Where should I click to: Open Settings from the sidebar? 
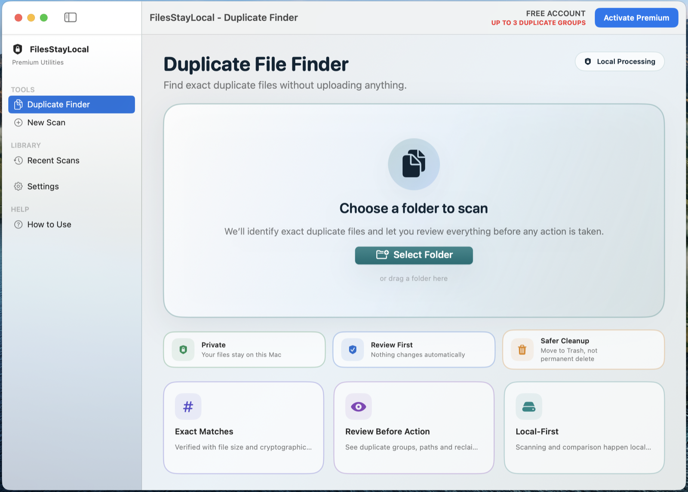(71, 186)
